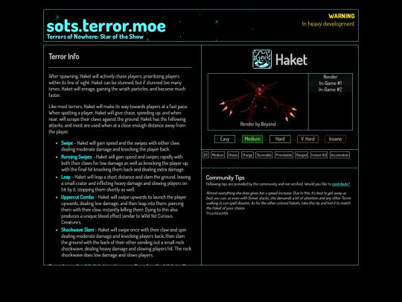The width and height of the screenshot is (402, 302).
Task: Click the Haket terror portrait icon
Action: pos(262,59)
